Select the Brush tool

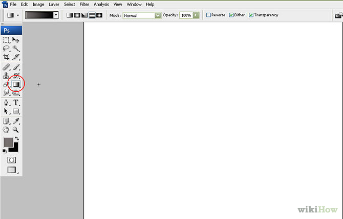[15, 67]
